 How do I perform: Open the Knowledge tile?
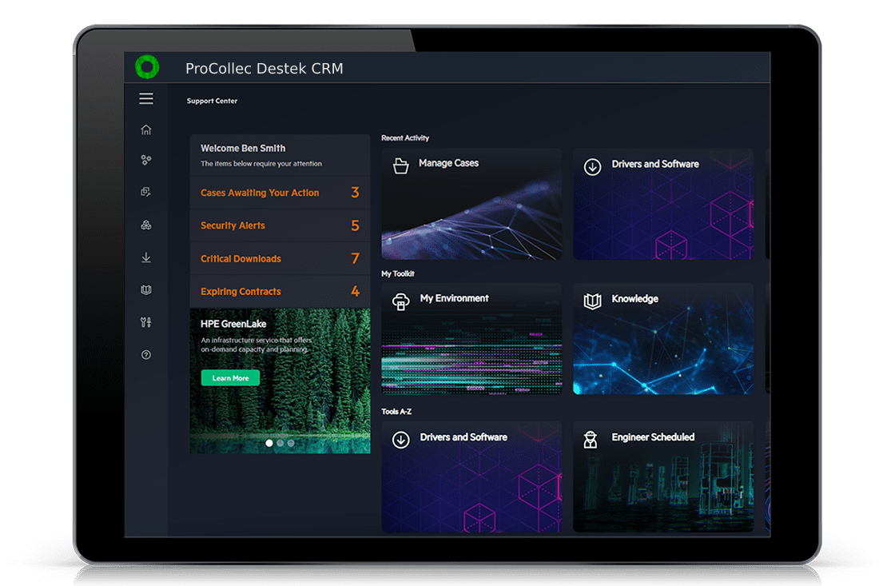(662, 339)
